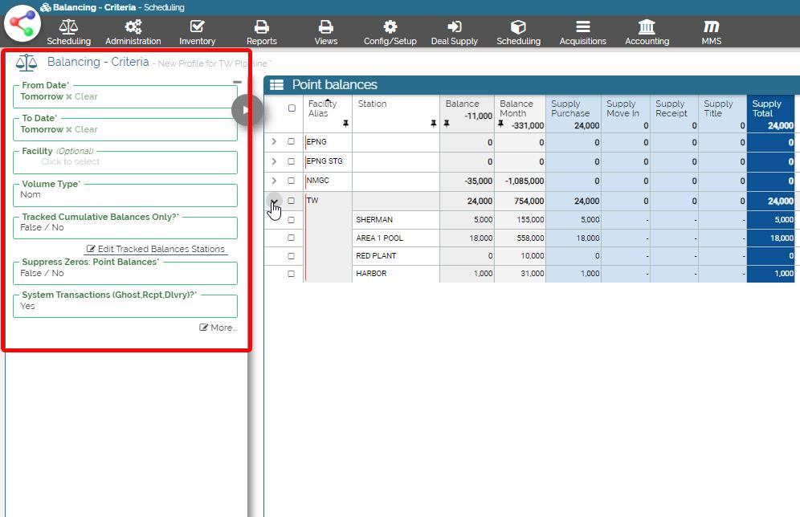
Task: Expand the EPNG STG facility row
Action: point(274,161)
